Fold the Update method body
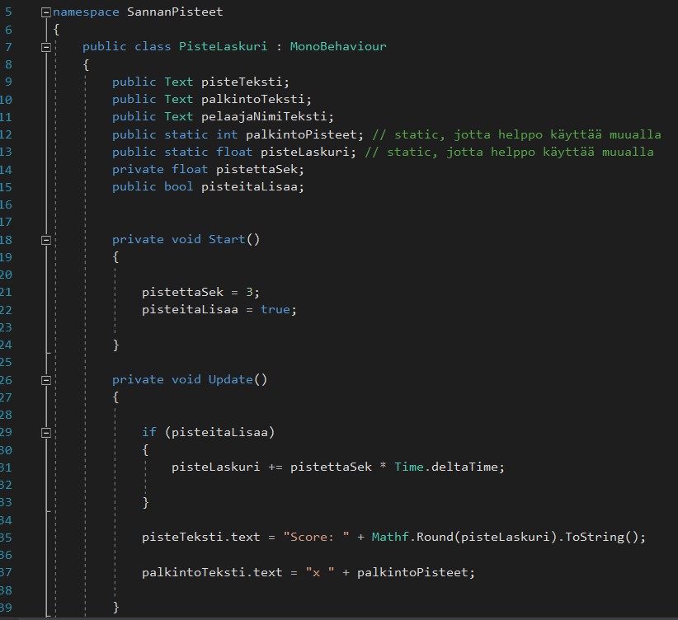Image resolution: width=678 pixels, height=620 pixels. [46, 380]
